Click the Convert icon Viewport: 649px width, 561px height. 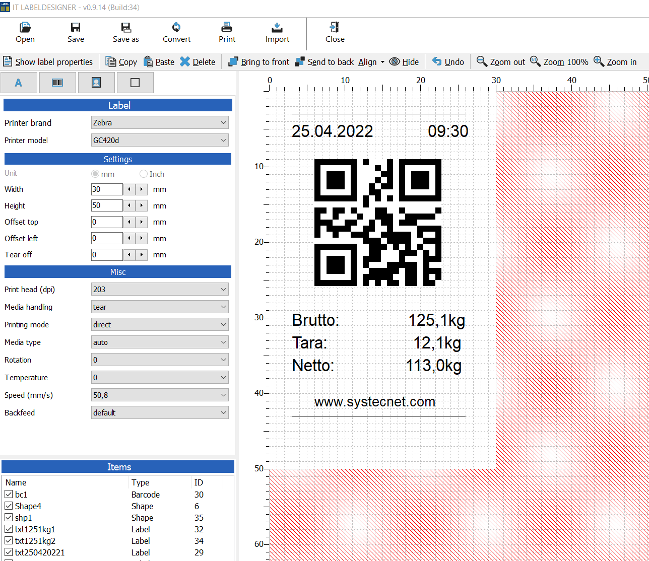176,28
